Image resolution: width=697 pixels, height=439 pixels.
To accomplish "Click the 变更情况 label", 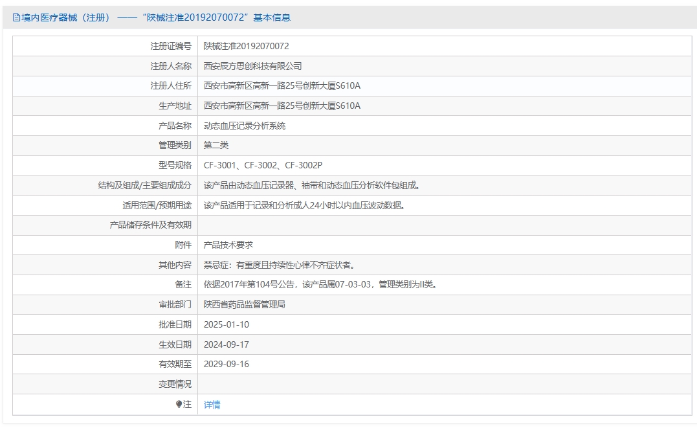I will 175,385.
